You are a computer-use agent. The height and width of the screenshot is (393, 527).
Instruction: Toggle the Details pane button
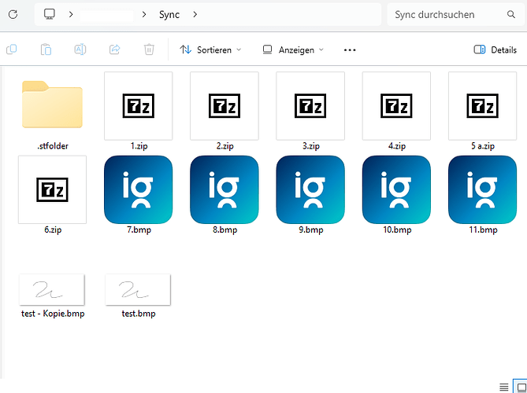tap(495, 50)
